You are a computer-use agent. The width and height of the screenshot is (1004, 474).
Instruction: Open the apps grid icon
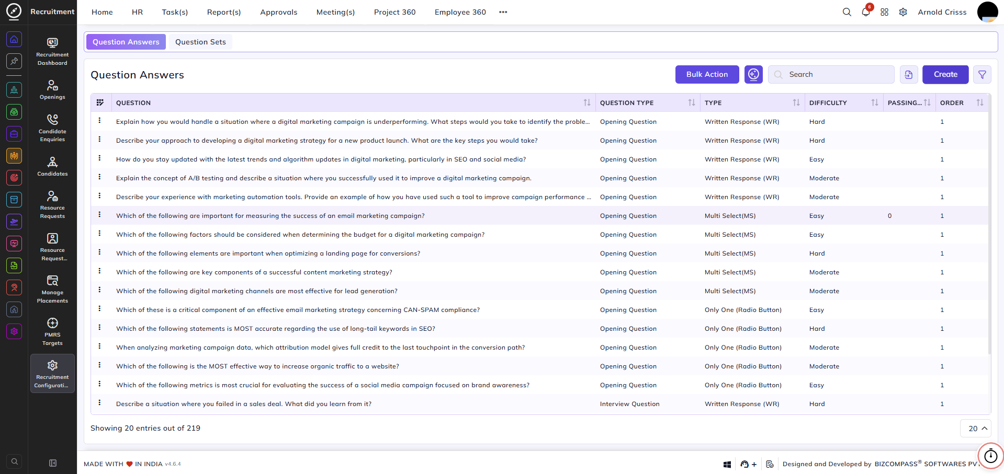(x=884, y=12)
